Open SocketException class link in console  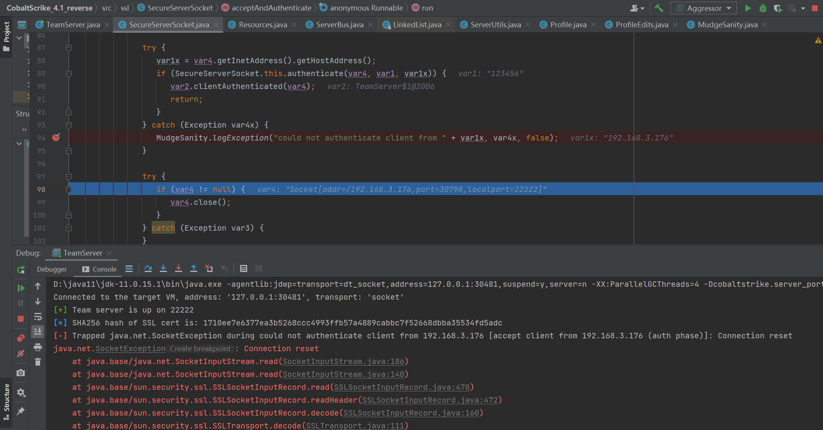(x=131, y=348)
